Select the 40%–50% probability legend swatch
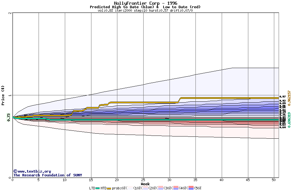The width and height of the screenshot is (291, 190). pos(191,188)
